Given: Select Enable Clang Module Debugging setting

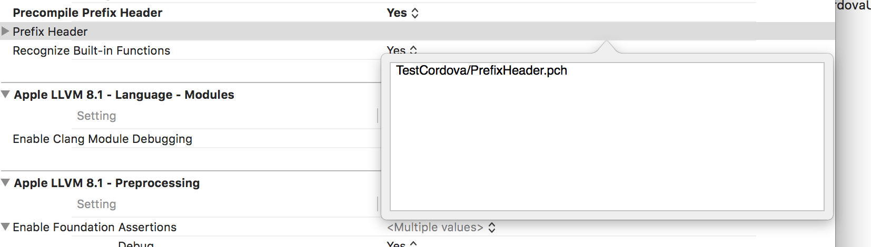Looking at the screenshot, I should pos(103,139).
